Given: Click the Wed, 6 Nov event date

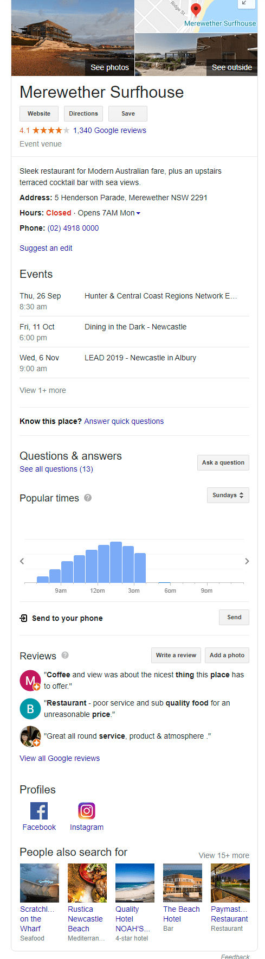Looking at the screenshot, I should [x=39, y=358].
